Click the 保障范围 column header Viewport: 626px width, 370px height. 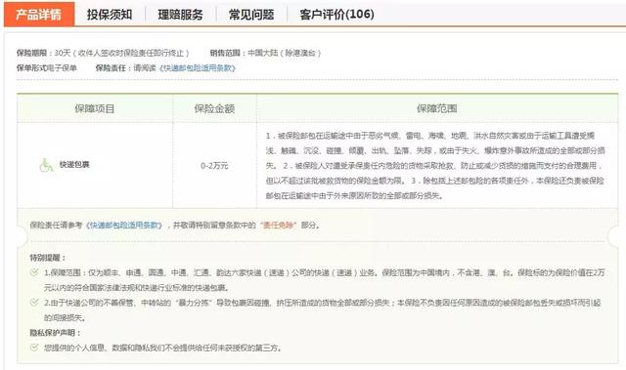click(437, 108)
